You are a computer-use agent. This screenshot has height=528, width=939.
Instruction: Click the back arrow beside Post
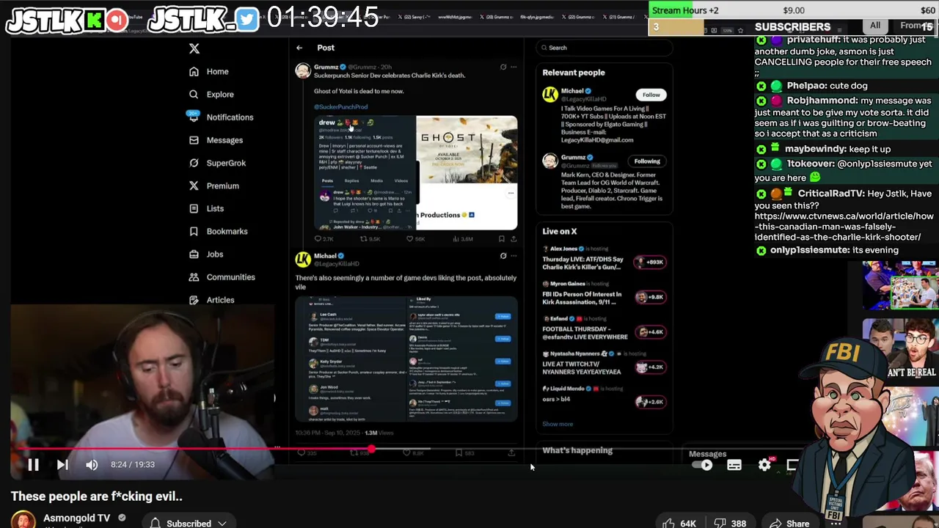299,48
